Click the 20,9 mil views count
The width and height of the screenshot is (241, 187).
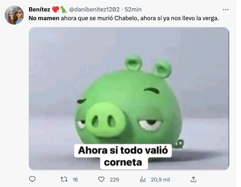click(x=160, y=179)
